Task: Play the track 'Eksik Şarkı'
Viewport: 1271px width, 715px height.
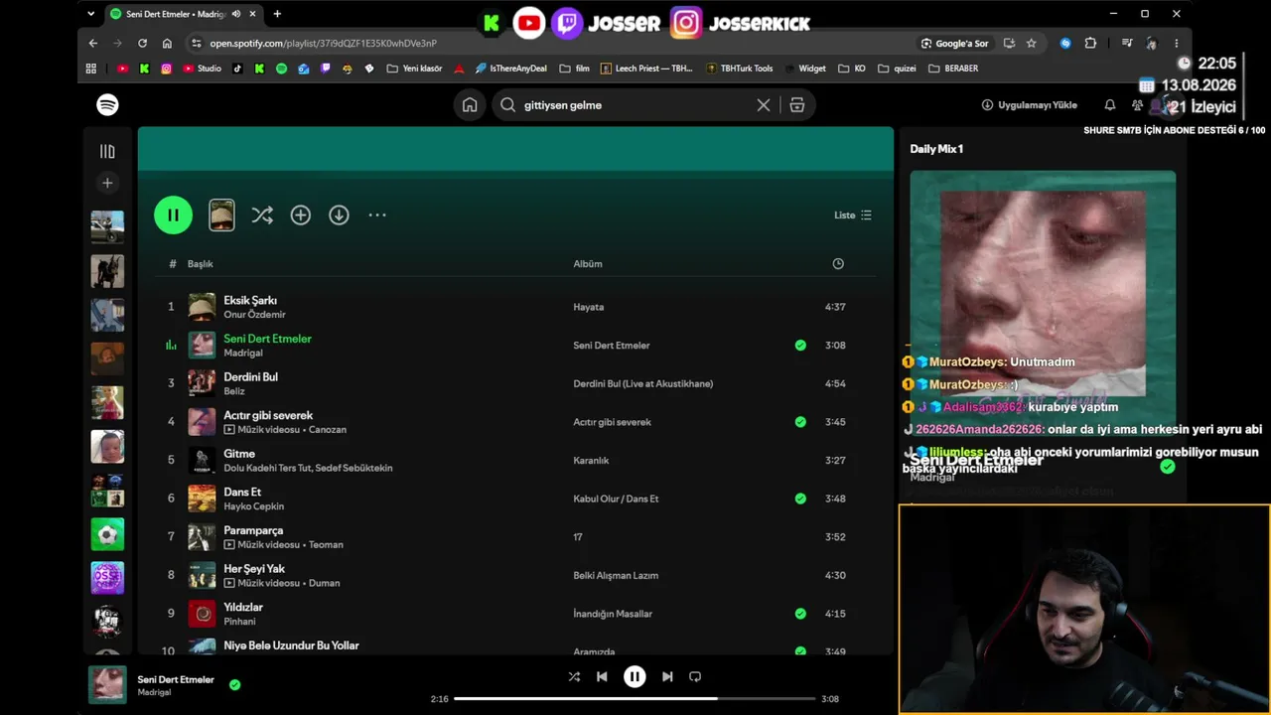Action: [x=250, y=300]
